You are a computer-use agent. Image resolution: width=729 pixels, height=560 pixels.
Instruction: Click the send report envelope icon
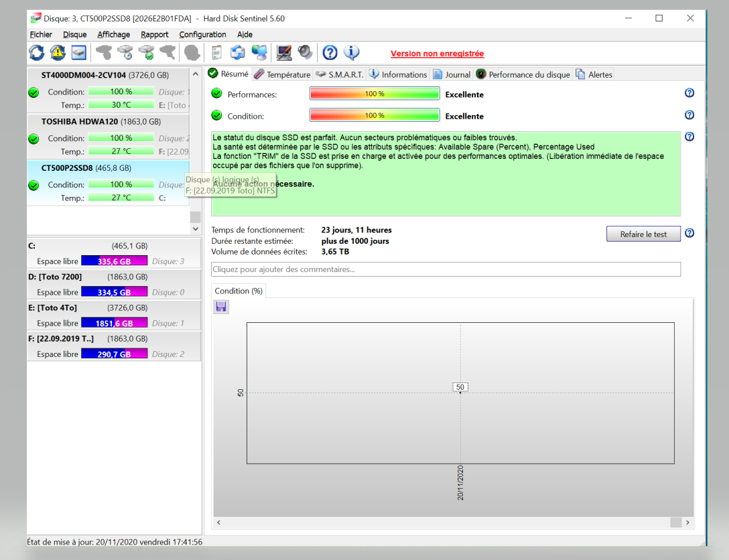238,52
